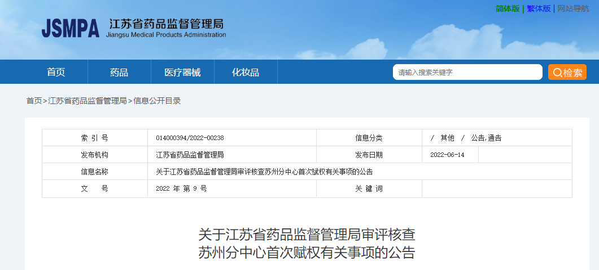Focus the 请输入搜索关键字 search field
Image resolution: width=599 pixels, height=270 pixels.
point(467,72)
